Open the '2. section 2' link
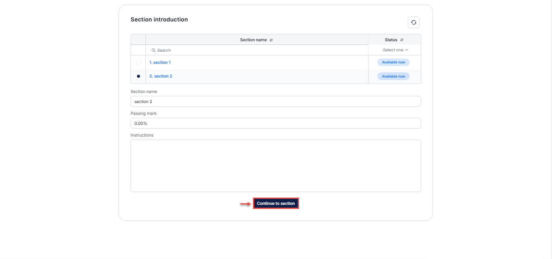The width and height of the screenshot is (552, 259). click(161, 76)
